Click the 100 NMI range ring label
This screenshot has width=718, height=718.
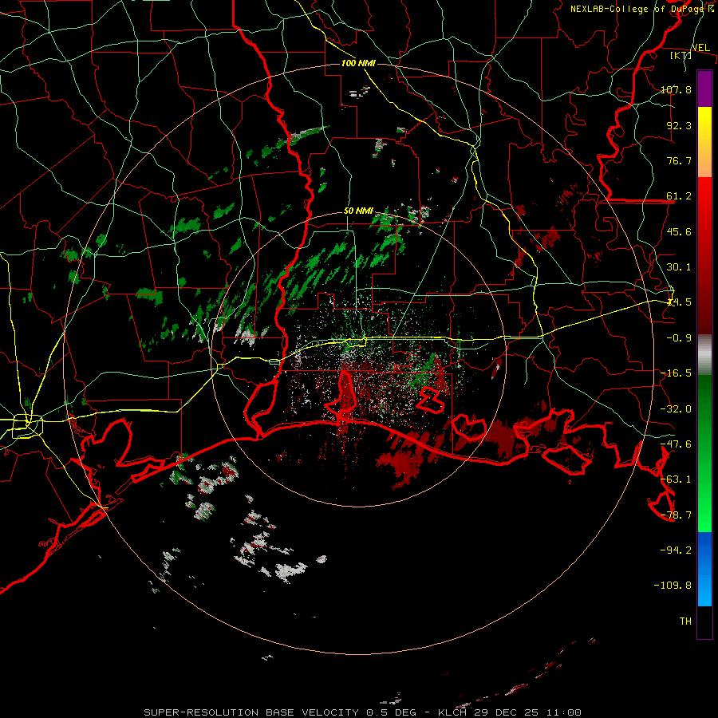tap(358, 63)
